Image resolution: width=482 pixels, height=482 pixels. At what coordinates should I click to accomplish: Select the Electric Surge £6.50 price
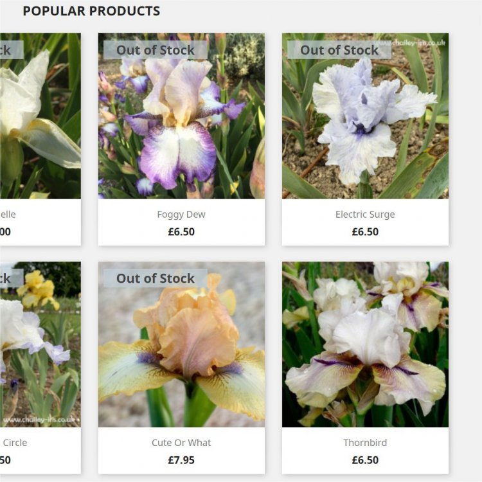[365, 232]
